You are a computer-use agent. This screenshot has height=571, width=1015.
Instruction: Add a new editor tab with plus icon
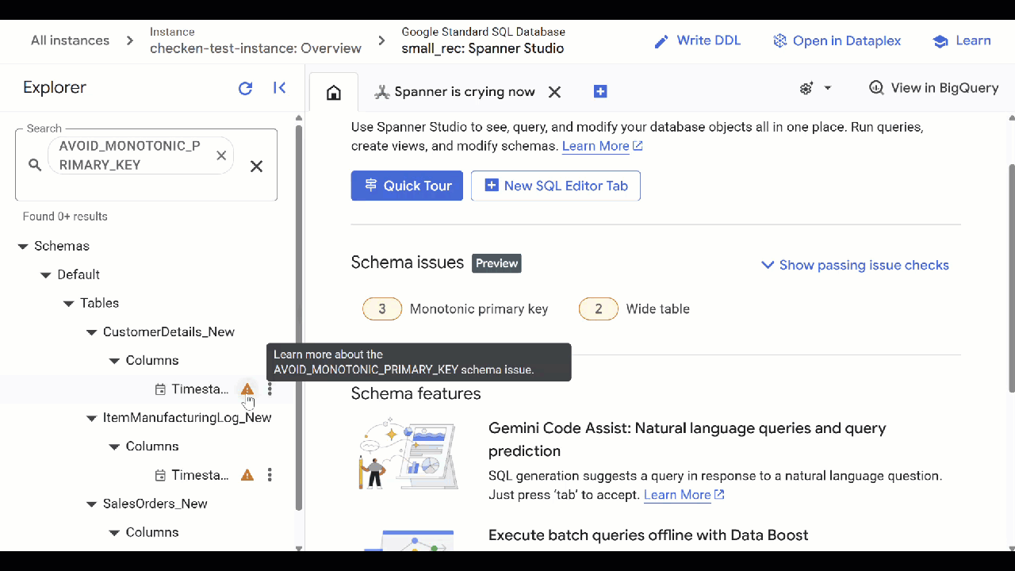[x=600, y=92]
